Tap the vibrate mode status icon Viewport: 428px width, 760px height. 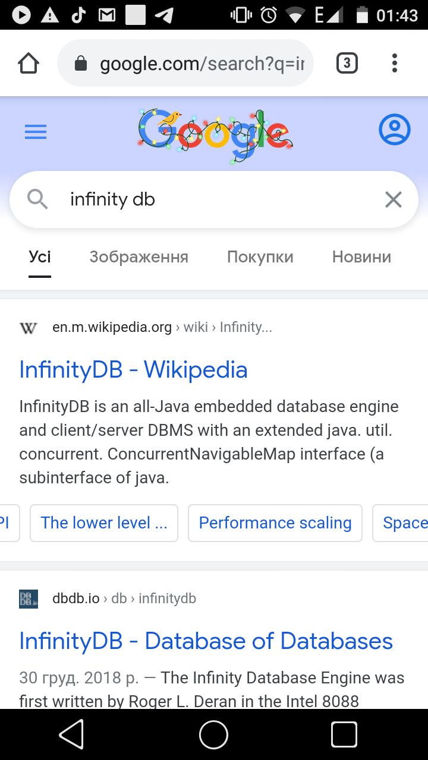[x=241, y=15]
